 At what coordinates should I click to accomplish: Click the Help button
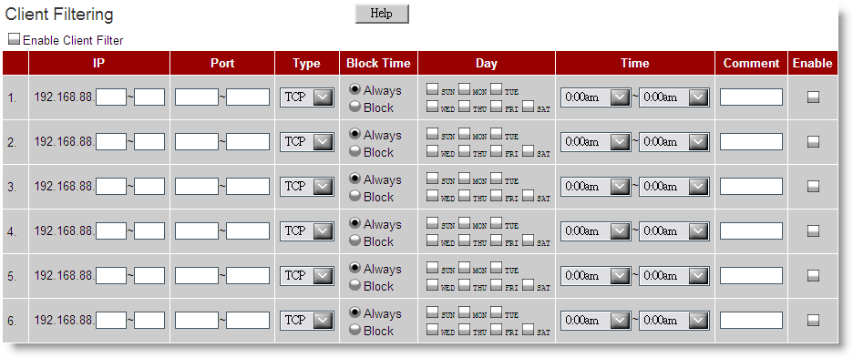381,14
